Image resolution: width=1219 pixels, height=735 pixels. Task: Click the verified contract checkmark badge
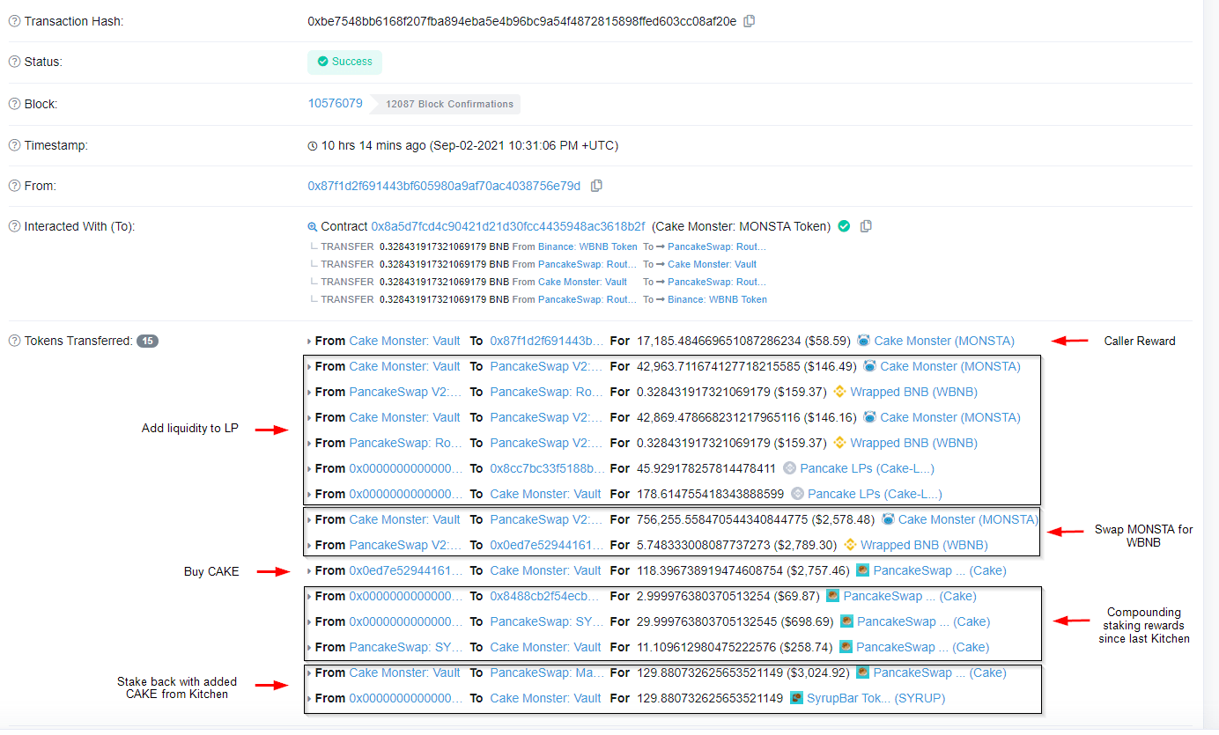point(844,226)
